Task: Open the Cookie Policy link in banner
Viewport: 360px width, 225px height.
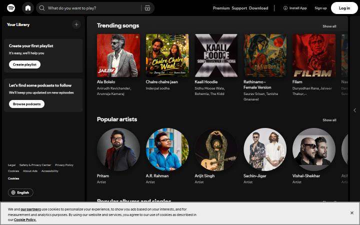Action: coord(25,219)
